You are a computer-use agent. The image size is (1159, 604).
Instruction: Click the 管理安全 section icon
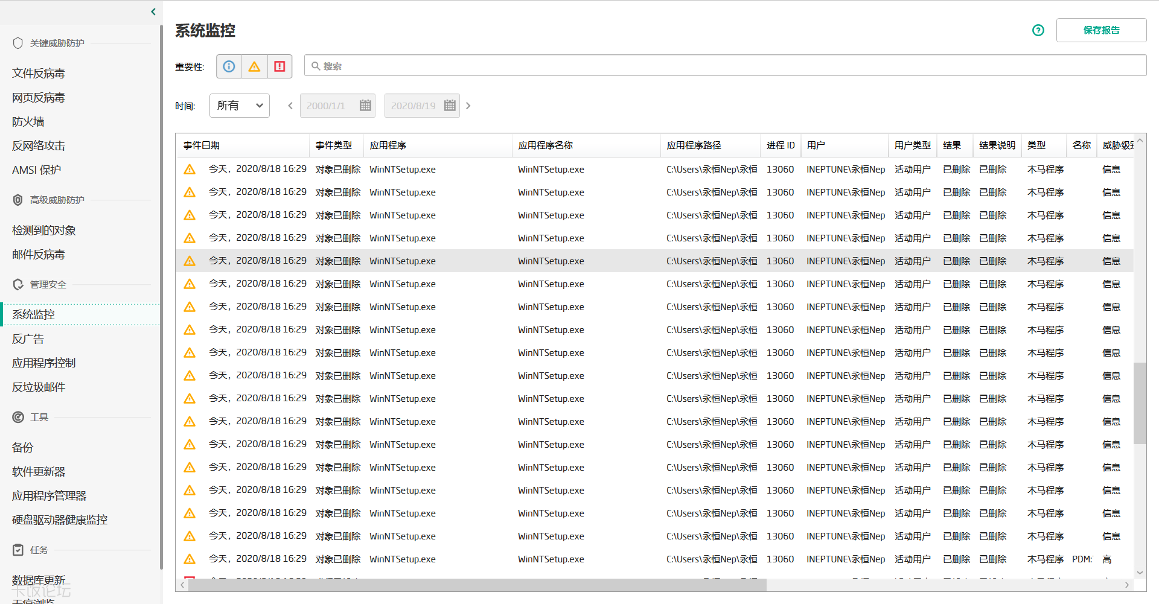[x=18, y=284]
